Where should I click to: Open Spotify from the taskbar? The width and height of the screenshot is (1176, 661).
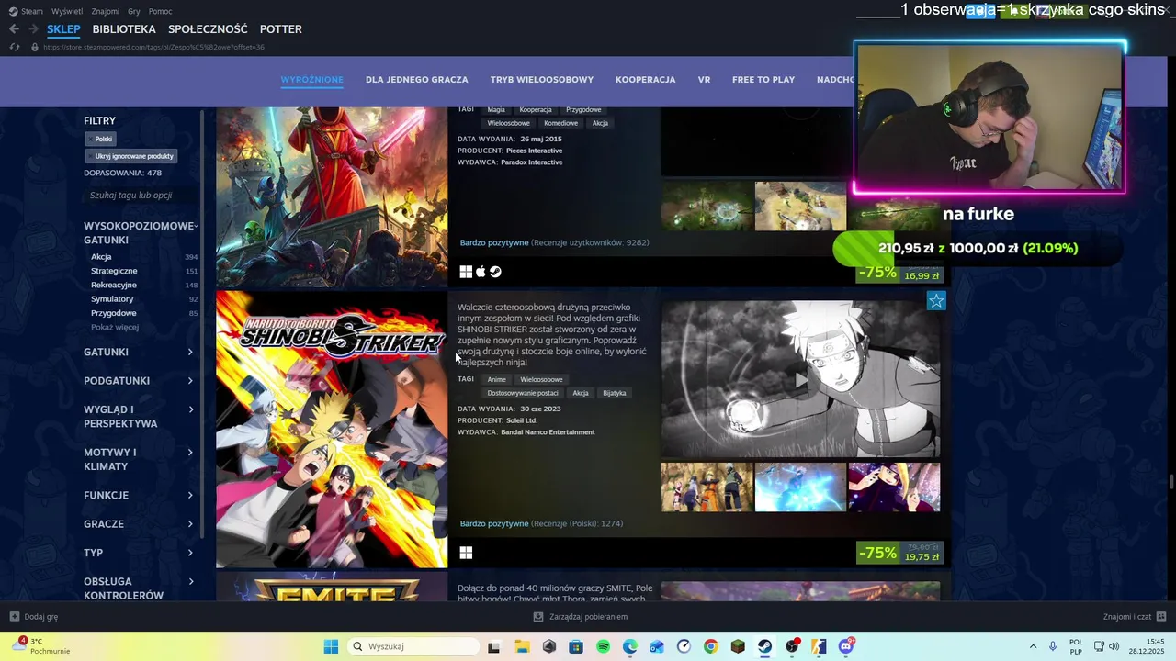603,646
